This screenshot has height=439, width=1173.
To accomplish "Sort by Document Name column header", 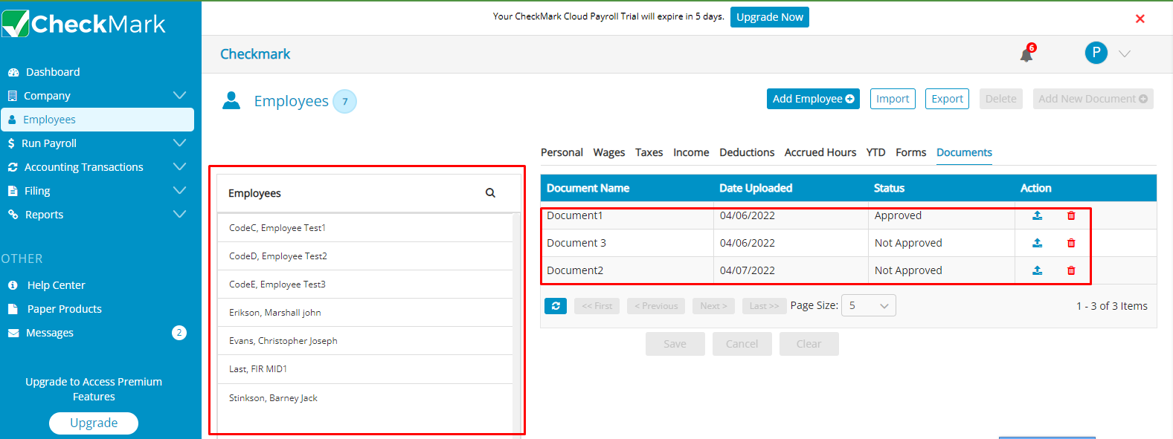I will 588,188.
